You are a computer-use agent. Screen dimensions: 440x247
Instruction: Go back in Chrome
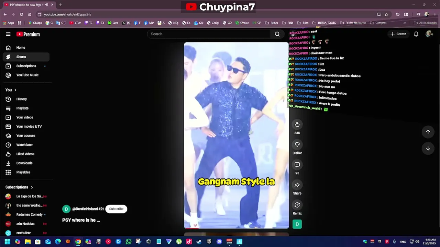pyautogui.click(x=5, y=14)
